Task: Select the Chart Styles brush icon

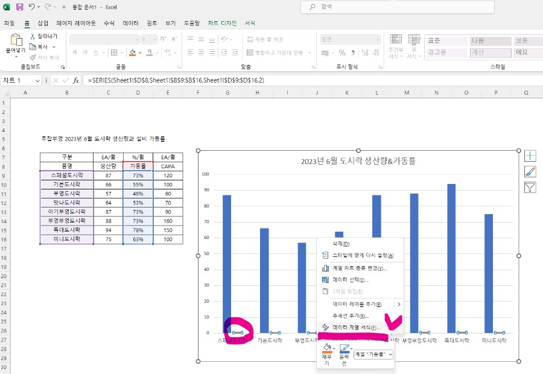Action: [530, 171]
